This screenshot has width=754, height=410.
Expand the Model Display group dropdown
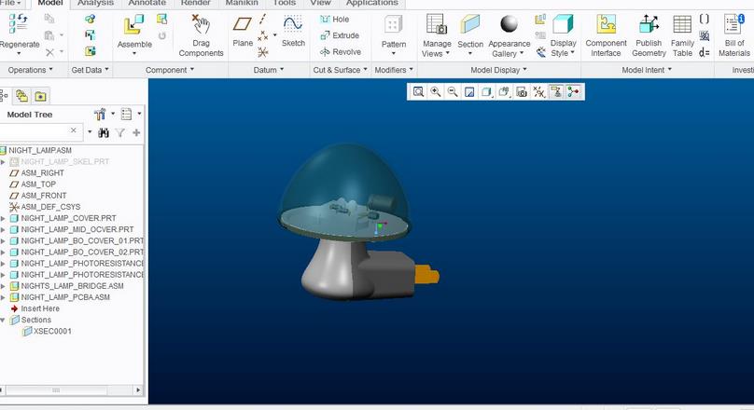coord(524,70)
